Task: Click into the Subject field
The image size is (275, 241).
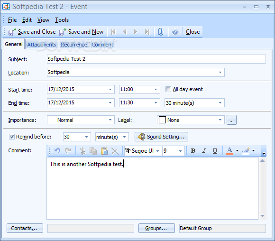Action: point(156,59)
